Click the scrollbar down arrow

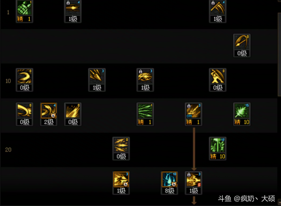pos(279,202)
